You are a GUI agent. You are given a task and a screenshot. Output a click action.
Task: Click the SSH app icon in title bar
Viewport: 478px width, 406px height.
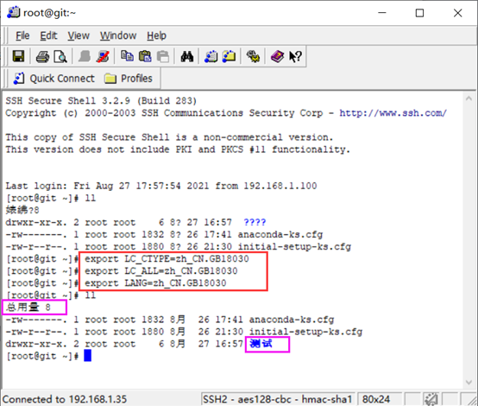(14, 13)
